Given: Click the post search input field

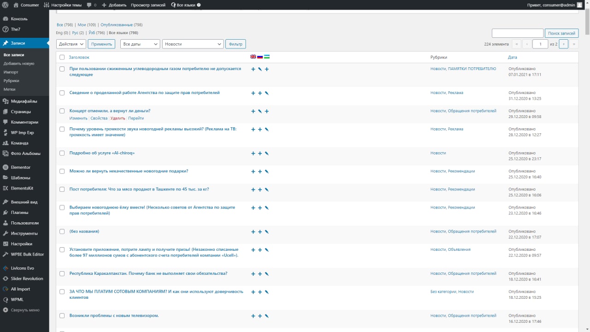Looking at the screenshot, I should 518,33.
